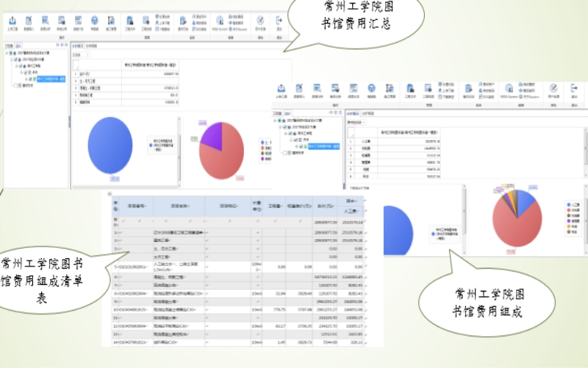
Task: Click the data import icon beside upload in 费用汇总 window
Action: pos(29,21)
